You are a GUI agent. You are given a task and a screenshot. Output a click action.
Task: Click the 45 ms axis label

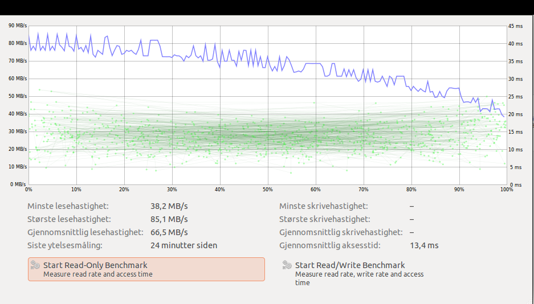[x=515, y=26]
